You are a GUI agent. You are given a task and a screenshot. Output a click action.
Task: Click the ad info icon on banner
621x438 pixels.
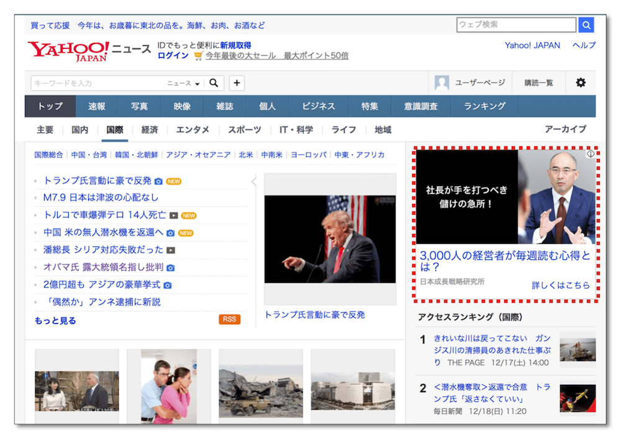[x=591, y=154]
